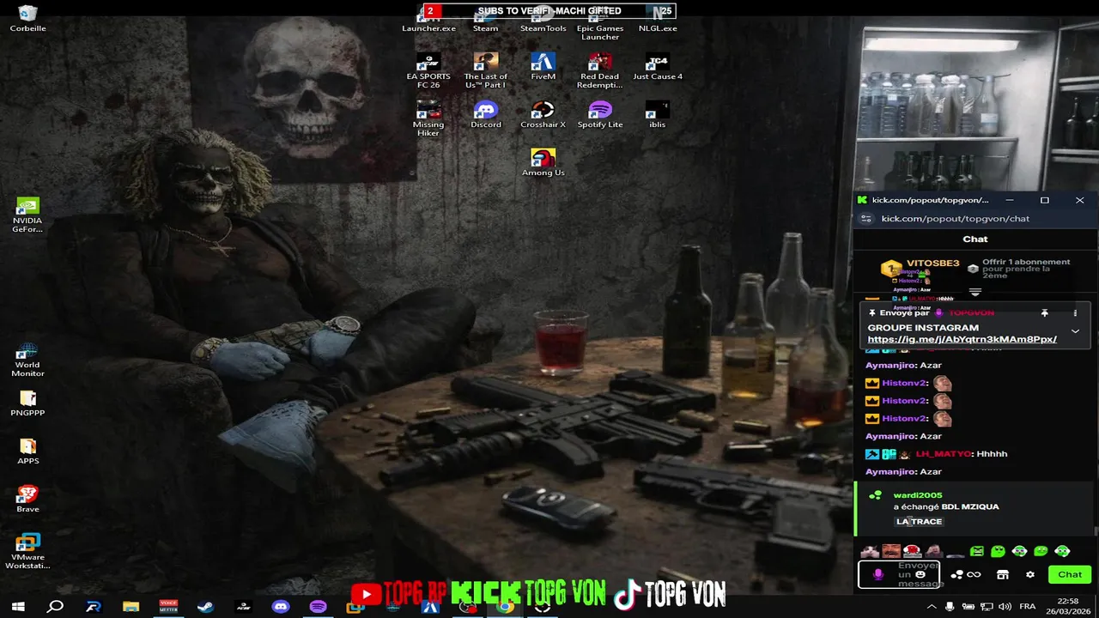Open the SteamTools desktop shortcut
1099x618 pixels.
pos(543,21)
